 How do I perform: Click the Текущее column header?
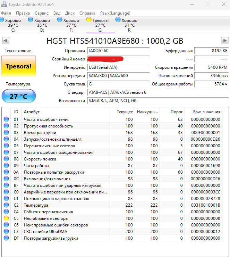[x=122, y=112]
